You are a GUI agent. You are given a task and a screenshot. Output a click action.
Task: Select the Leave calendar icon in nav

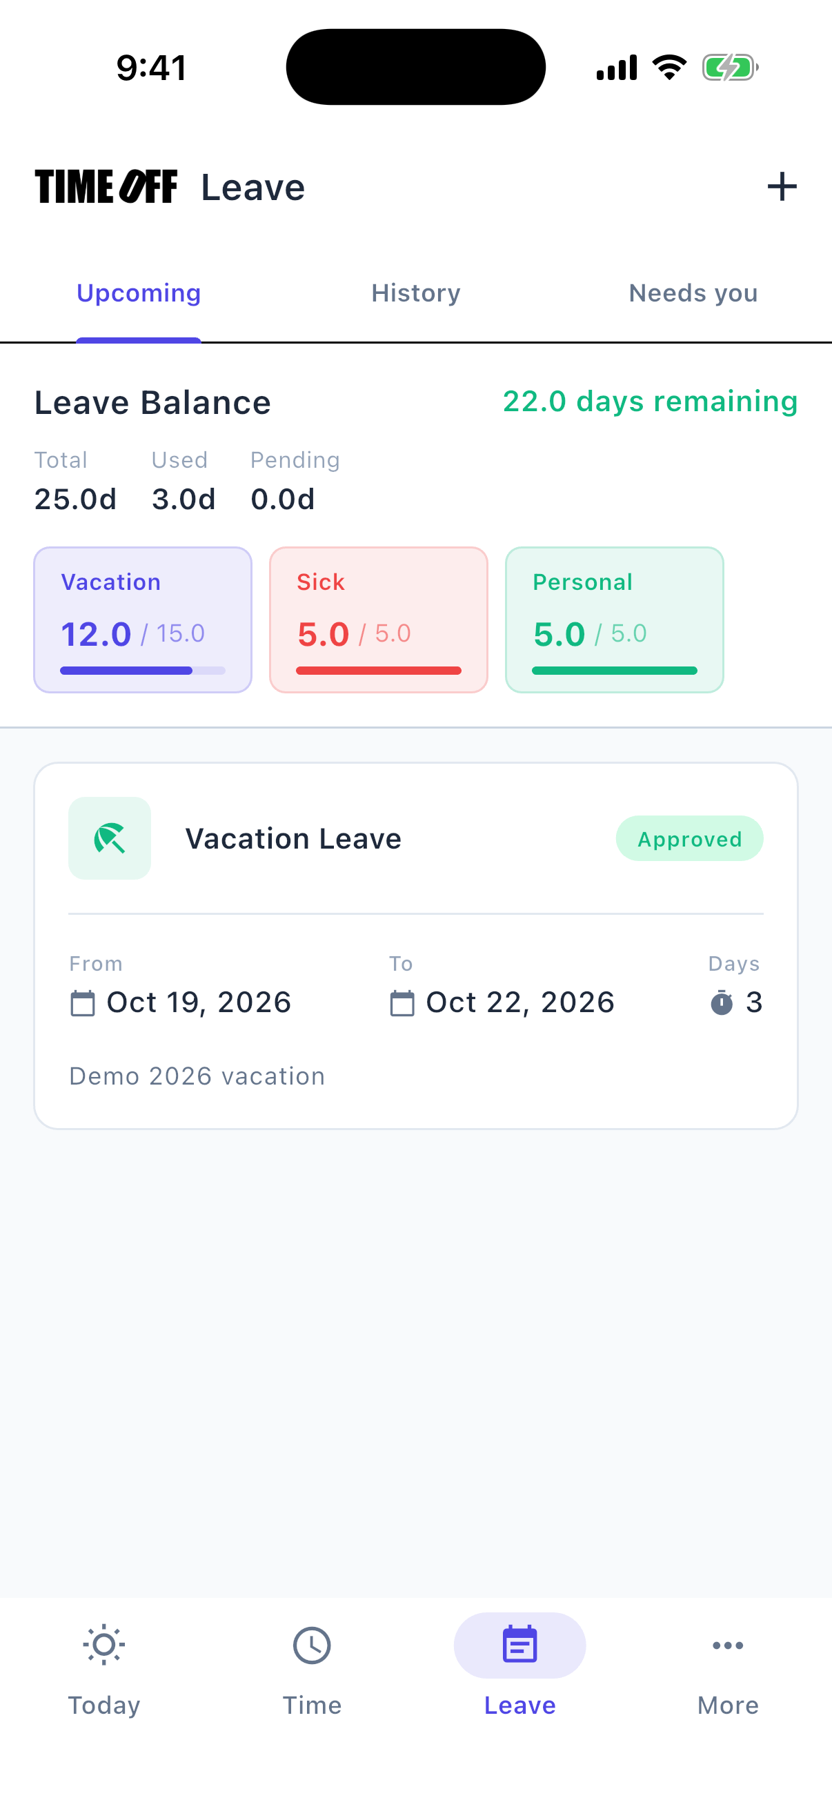(x=519, y=1645)
